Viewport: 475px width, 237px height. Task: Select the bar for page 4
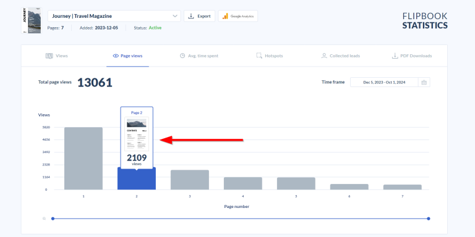coord(243,183)
